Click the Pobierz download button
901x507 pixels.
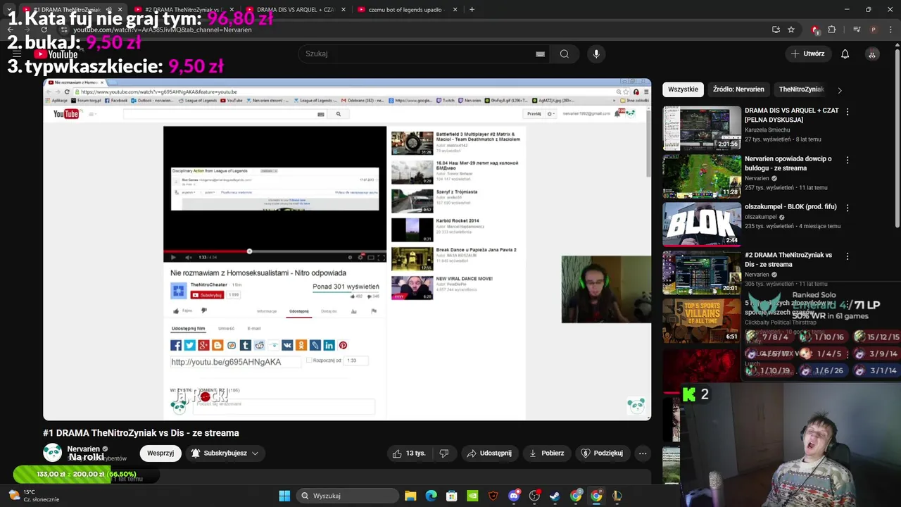546,453
